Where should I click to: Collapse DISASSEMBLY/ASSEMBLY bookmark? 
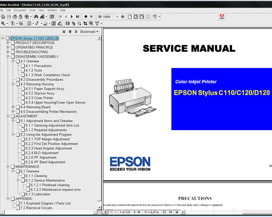(x=8, y=57)
